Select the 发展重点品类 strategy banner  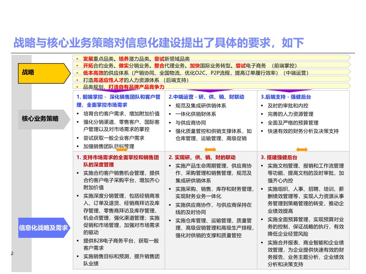tap(212, 58)
